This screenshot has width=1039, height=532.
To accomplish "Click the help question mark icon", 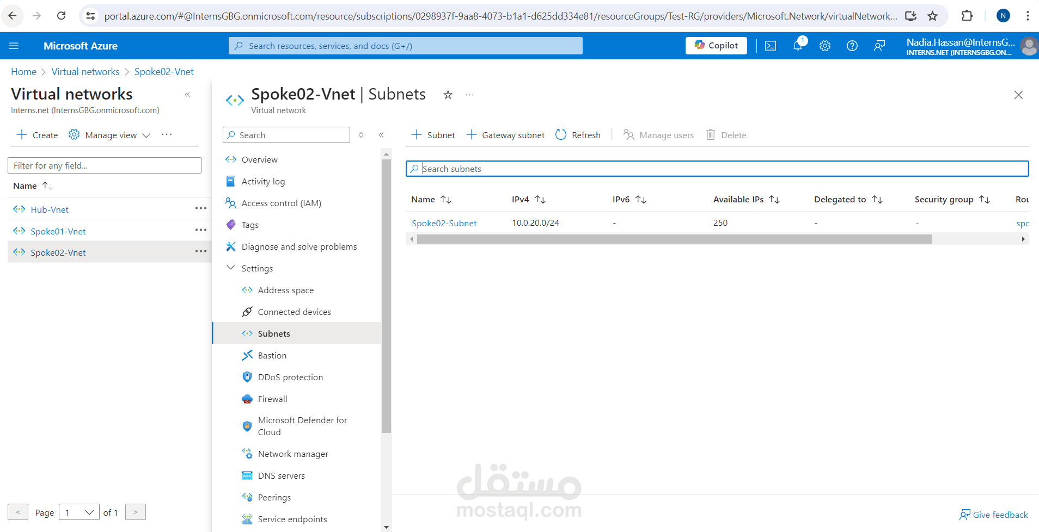I will point(852,46).
